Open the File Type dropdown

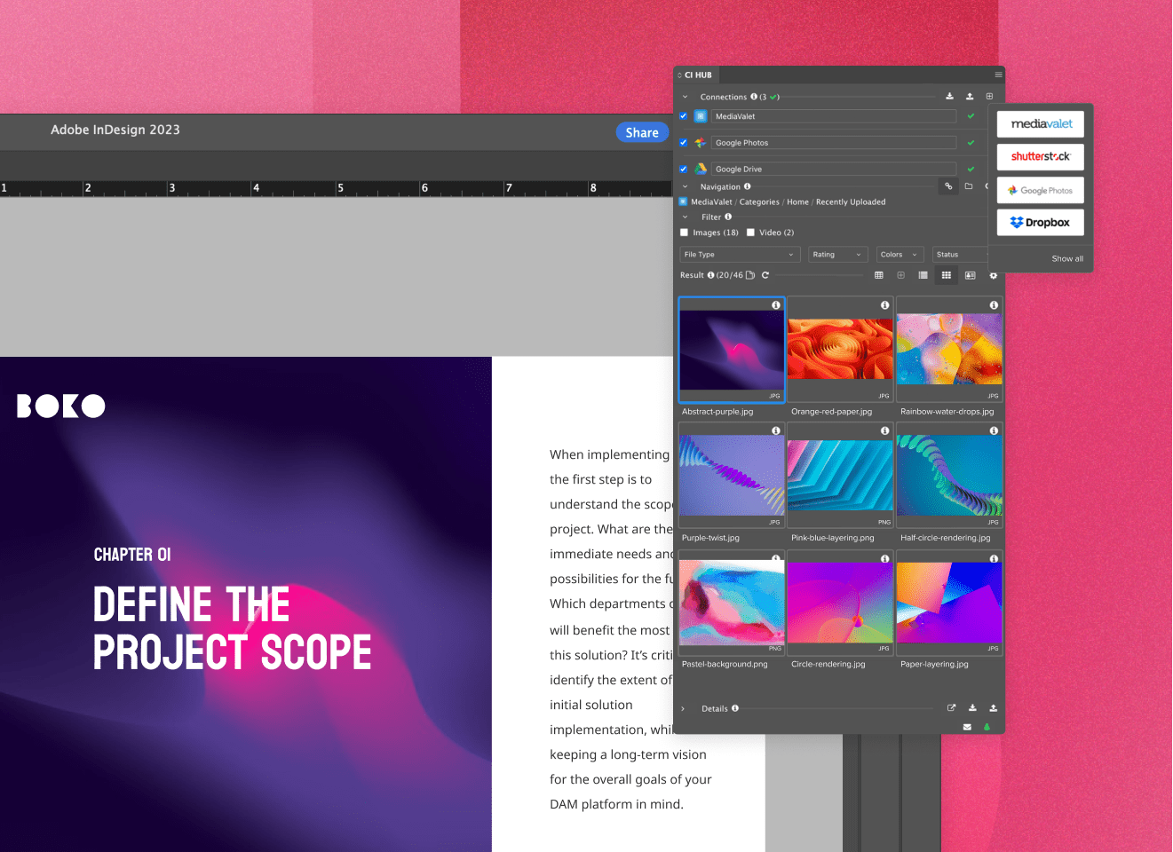tap(740, 255)
